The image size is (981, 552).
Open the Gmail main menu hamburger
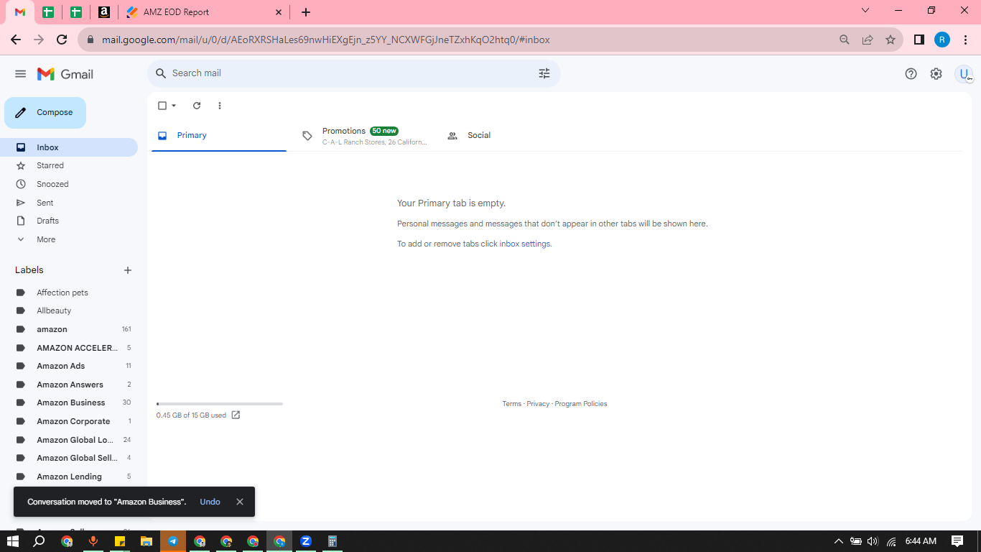tap(20, 74)
